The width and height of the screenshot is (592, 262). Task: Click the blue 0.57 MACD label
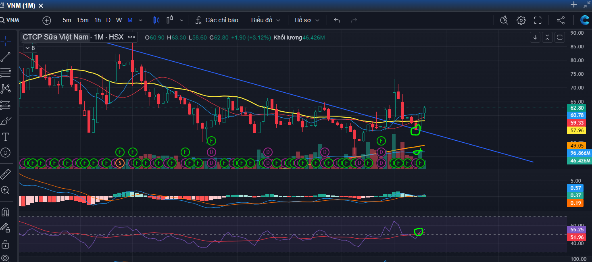click(x=576, y=188)
